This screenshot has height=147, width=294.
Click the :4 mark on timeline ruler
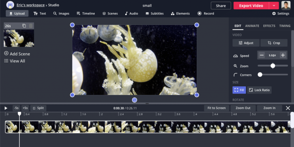coord(195,114)
